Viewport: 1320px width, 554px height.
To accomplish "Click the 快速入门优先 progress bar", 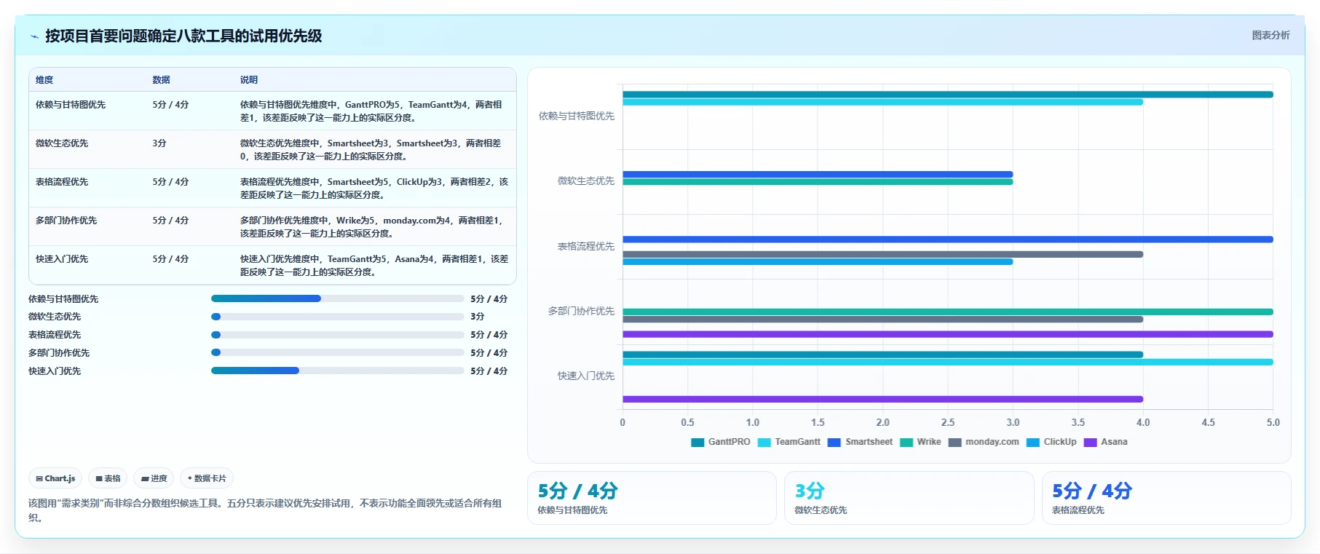I will pyautogui.click(x=338, y=371).
